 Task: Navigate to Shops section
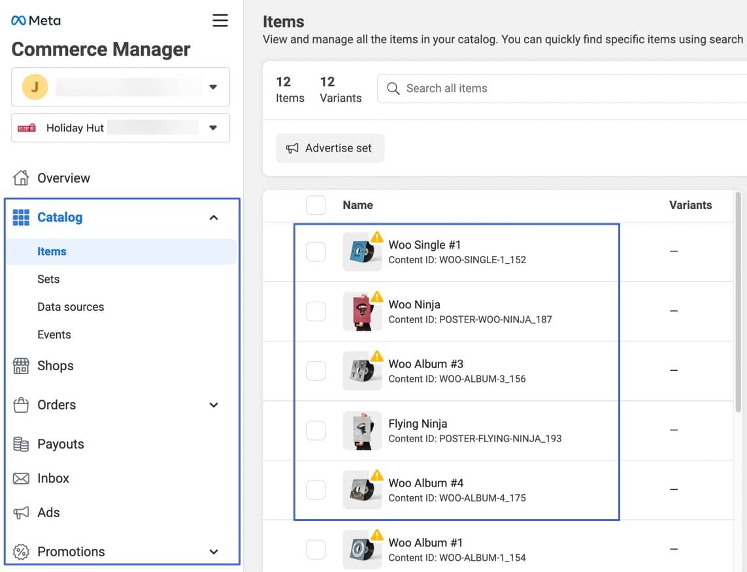56,366
